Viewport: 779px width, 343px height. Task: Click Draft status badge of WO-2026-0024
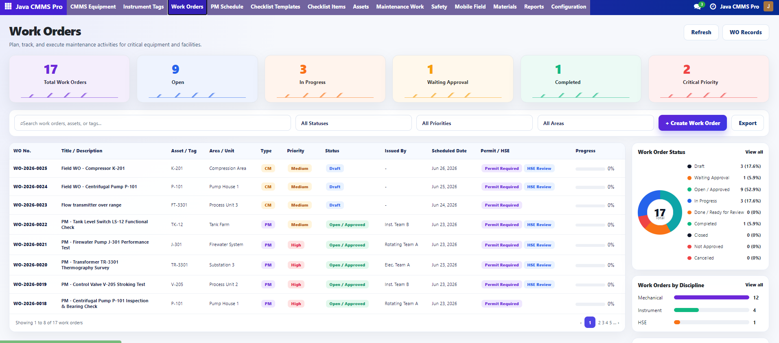pos(335,187)
